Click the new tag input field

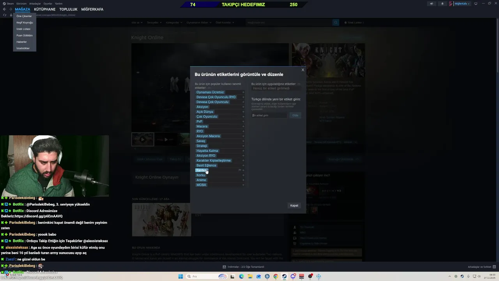pos(270,116)
